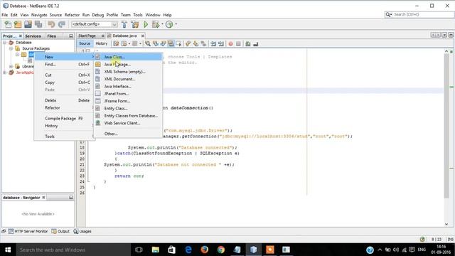
Task: Click the editor Find Selection magnifier icon
Action: (148, 43)
